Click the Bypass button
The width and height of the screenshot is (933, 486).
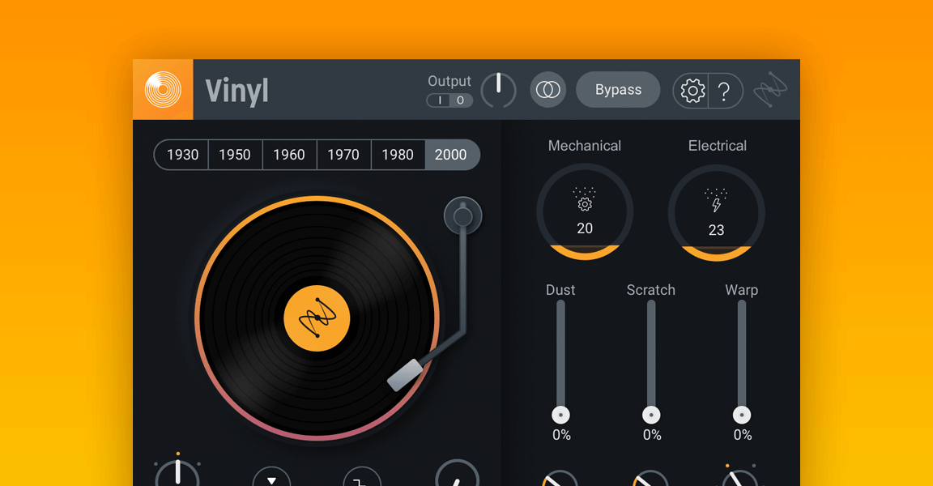tap(618, 90)
